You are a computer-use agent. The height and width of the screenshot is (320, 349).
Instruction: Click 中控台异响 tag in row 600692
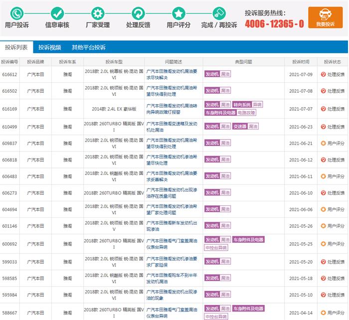coord(216,248)
